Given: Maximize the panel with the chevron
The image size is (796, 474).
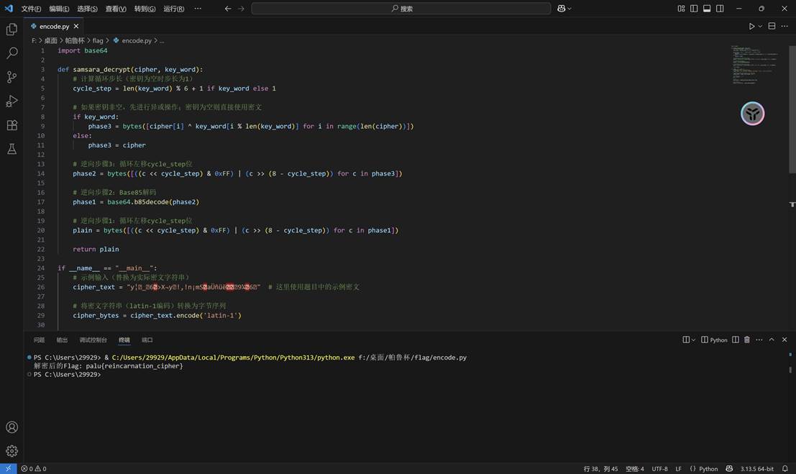Looking at the screenshot, I should (x=772, y=339).
